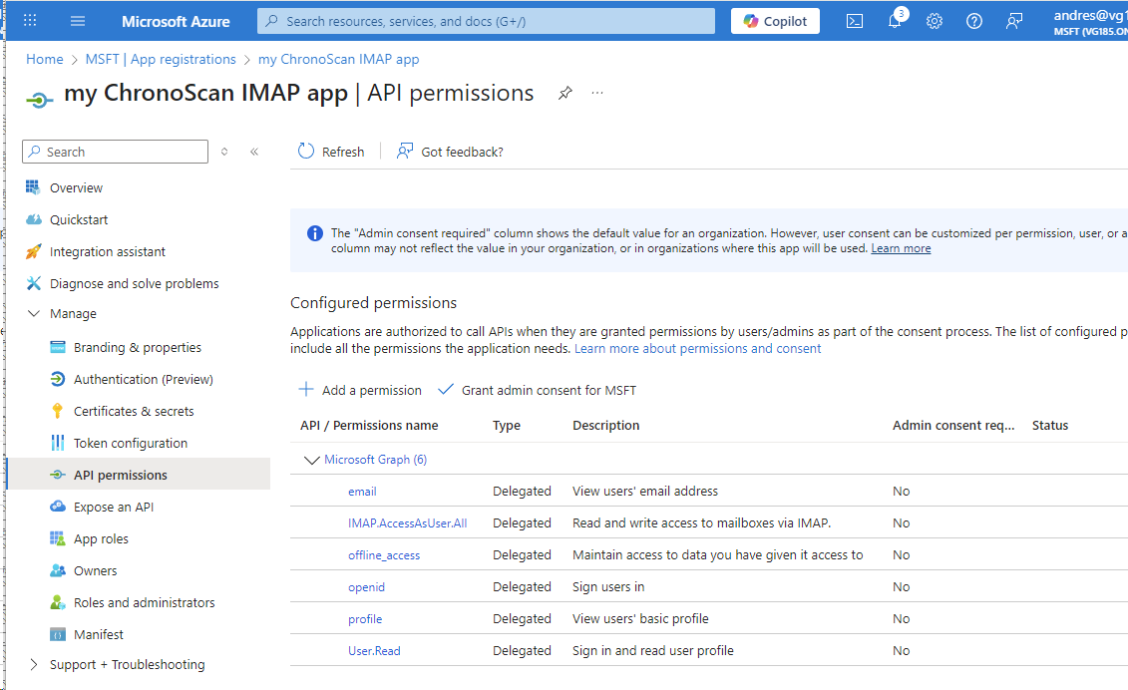Open the Azure portal hamburger menu
This screenshot has height=690, width=1128.
pyautogui.click(x=78, y=21)
